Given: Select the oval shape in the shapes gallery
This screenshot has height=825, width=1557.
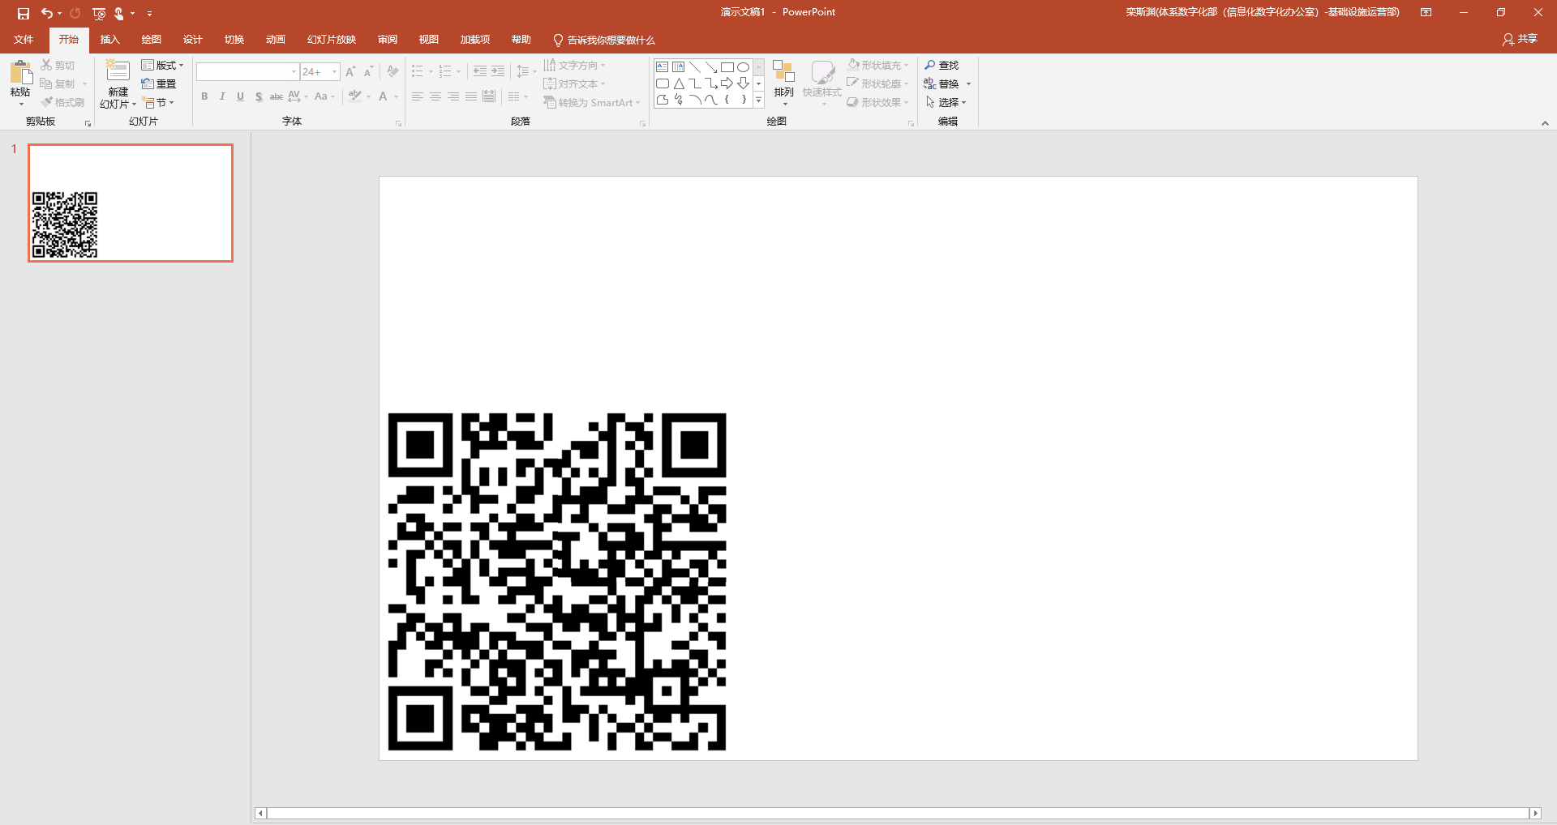Looking at the screenshot, I should coord(744,67).
